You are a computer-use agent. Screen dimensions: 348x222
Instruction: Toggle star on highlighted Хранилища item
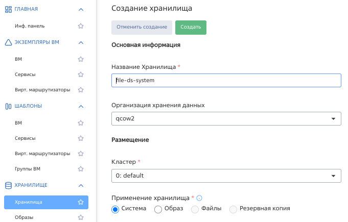click(x=81, y=202)
